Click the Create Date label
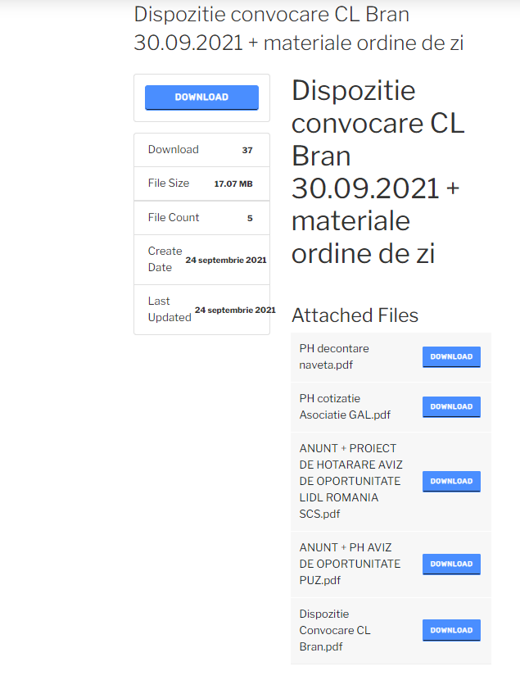 (x=165, y=259)
